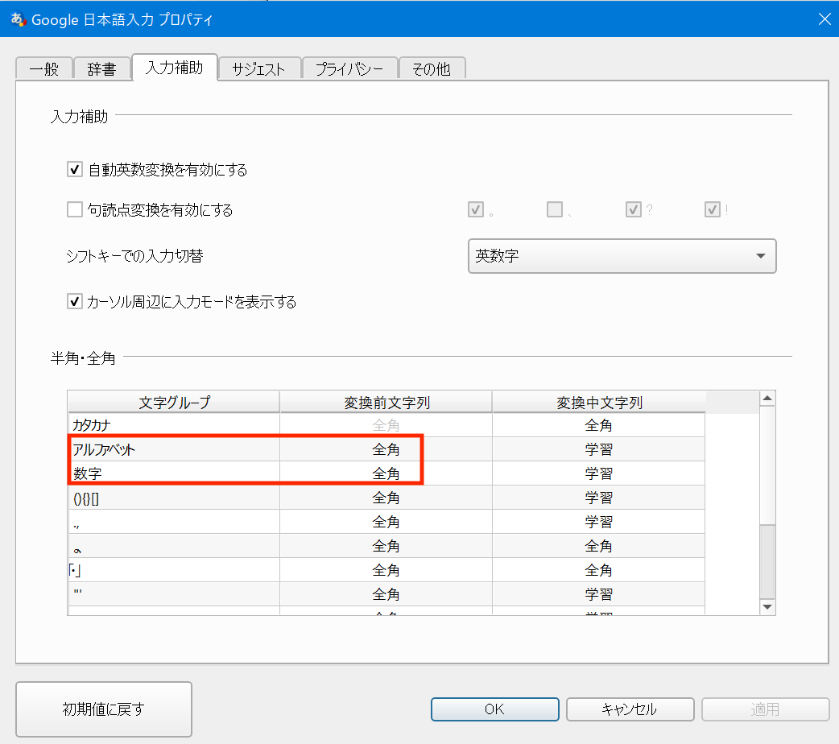Close the properties dialog with X
This screenshot has width=839, height=744.
click(x=824, y=19)
